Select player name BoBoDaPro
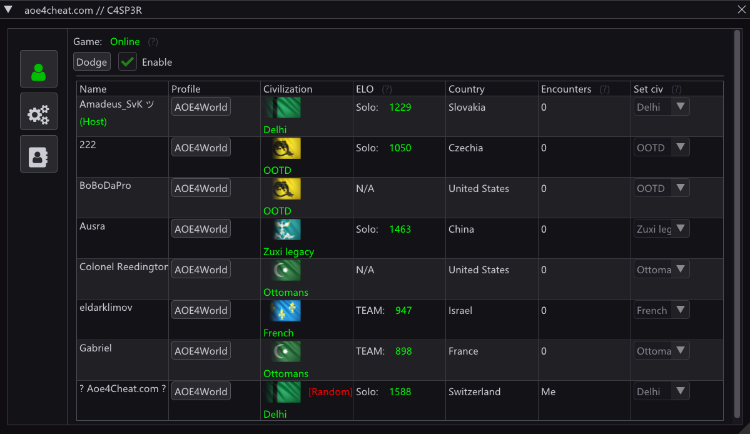The image size is (750, 434). point(105,186)
